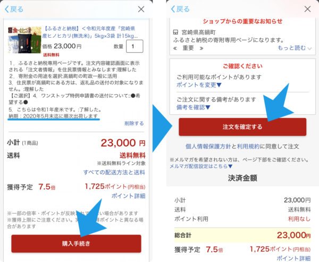The height and width of the screenshot is (262, 319).
Task: Open the 宮崎県高鍋町 shop icon
Action: click(175, 32)
